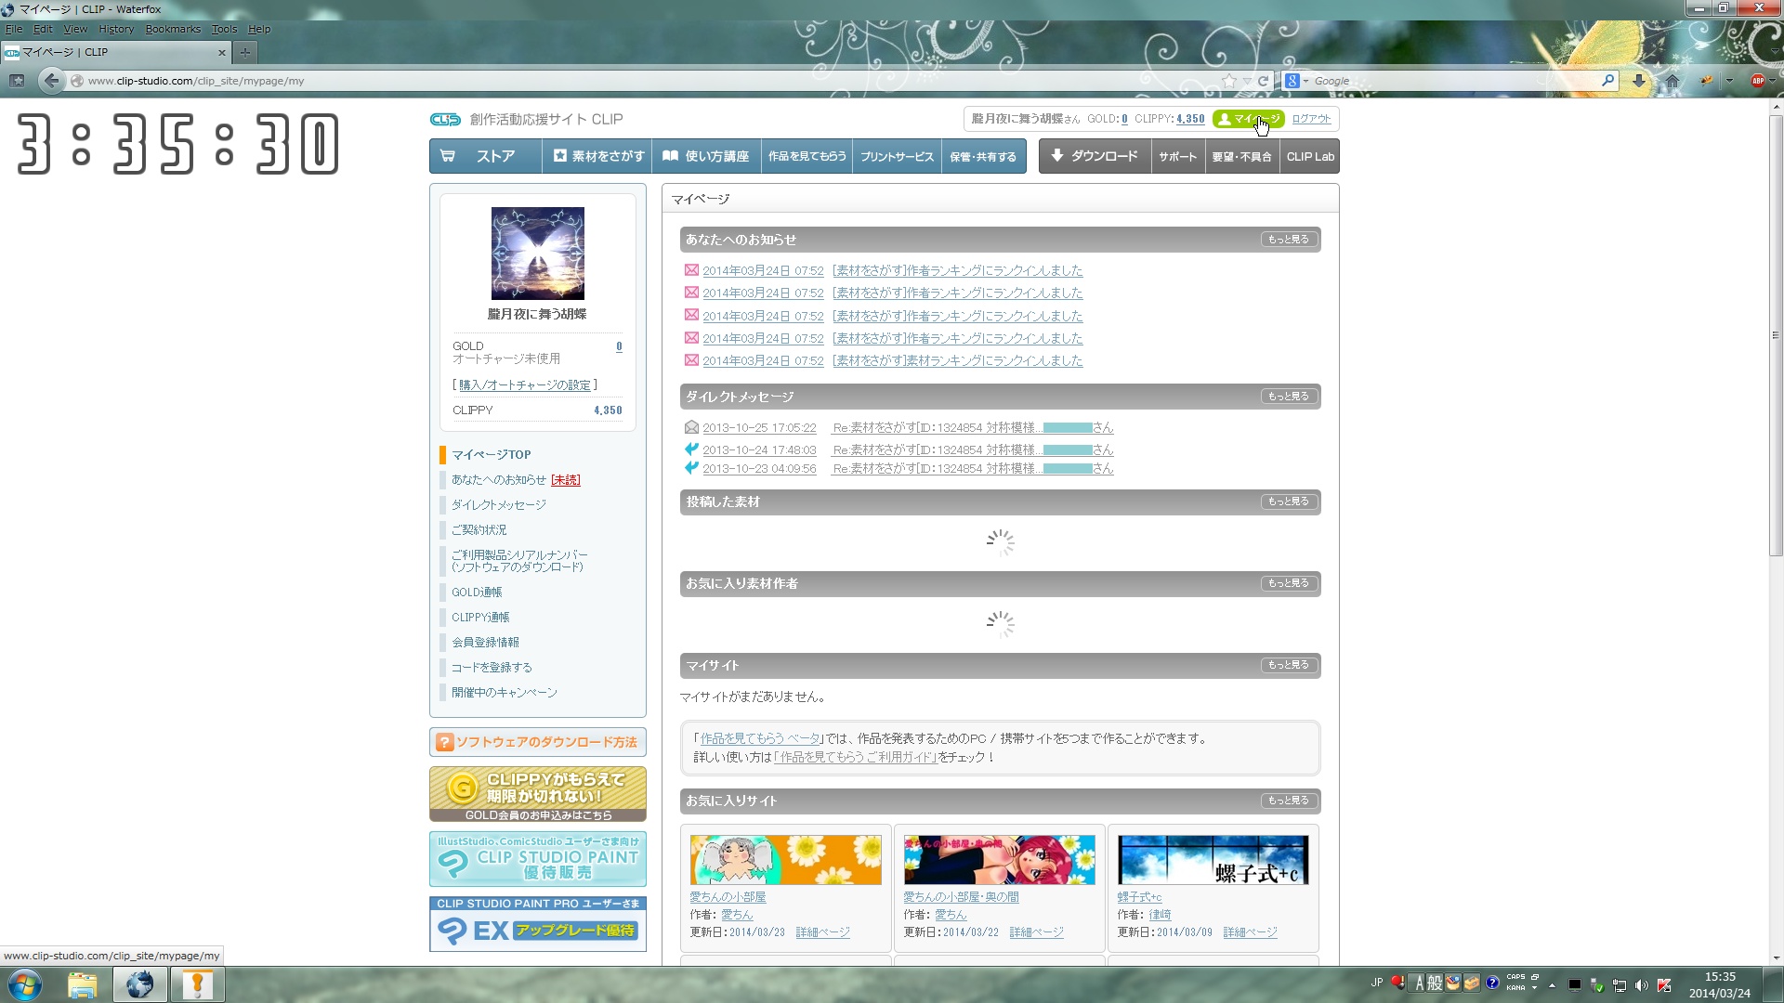Open the ダウンロード navigation tab
This screenshot has width=1784, height=1003.
[x=1095, y=156]
